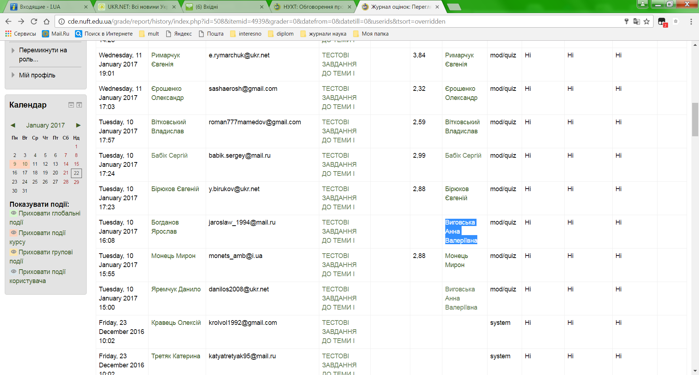
Task: Reload the page with refresh icon
Action: 34,21
